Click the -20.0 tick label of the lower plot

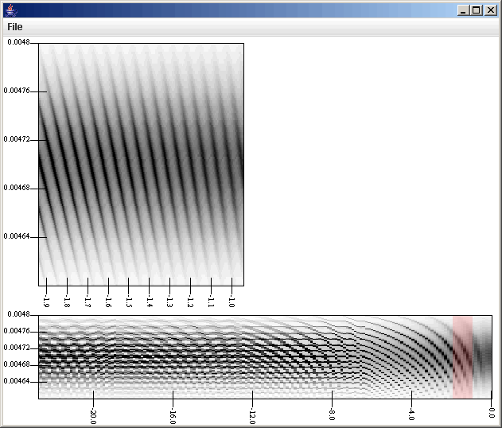pyautogui.click(x=93, y=416)
